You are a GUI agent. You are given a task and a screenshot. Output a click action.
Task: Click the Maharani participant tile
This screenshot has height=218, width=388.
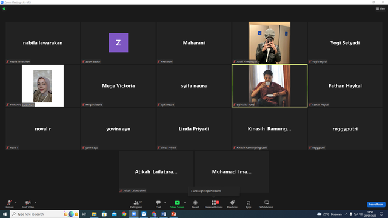point(194,42)
